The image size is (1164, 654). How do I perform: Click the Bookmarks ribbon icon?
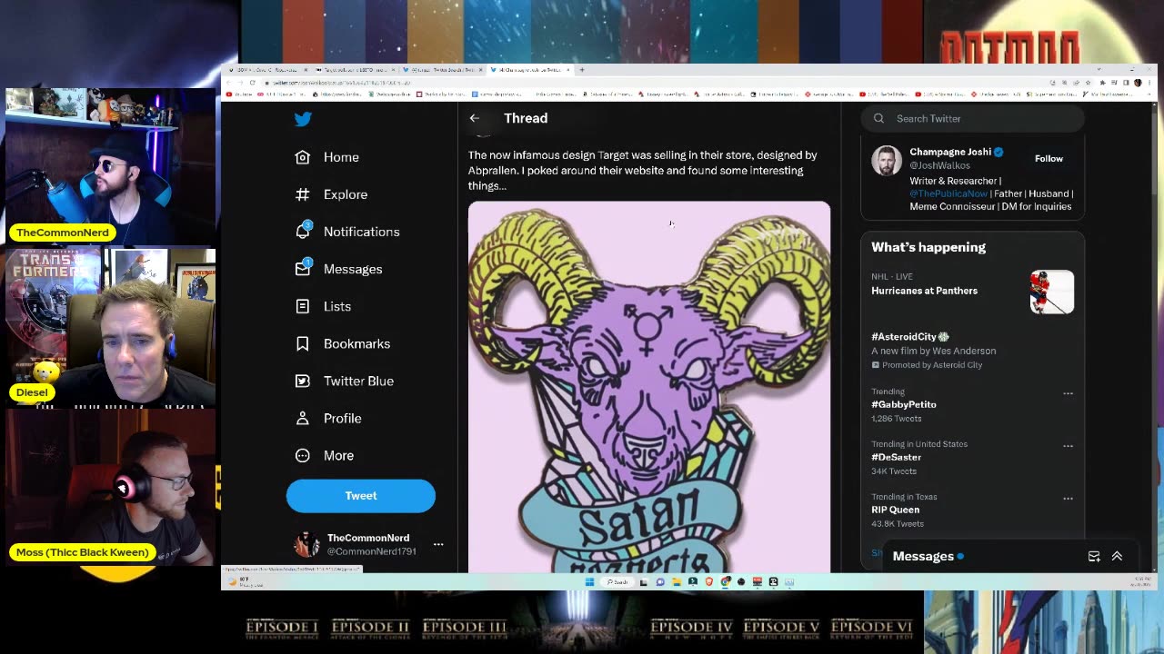(x=303, y=343)
